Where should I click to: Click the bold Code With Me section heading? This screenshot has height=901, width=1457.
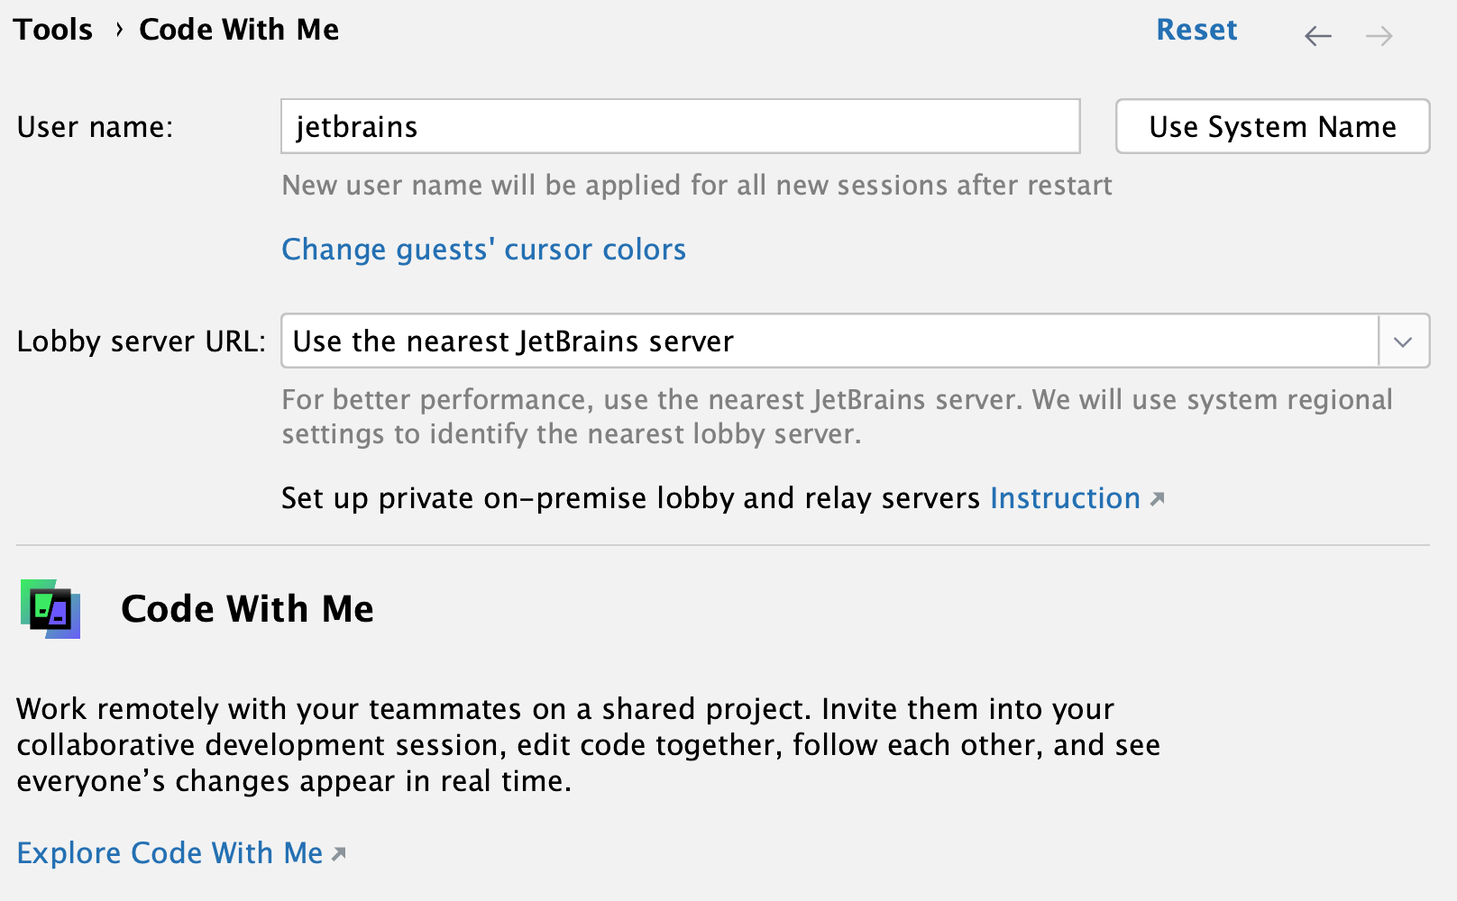point(247,609)
